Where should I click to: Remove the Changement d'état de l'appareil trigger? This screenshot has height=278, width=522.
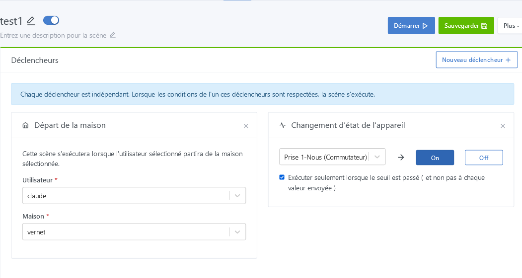pos(503,126)
